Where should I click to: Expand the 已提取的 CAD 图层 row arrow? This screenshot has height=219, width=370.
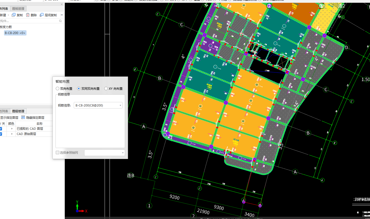(12, 129)
